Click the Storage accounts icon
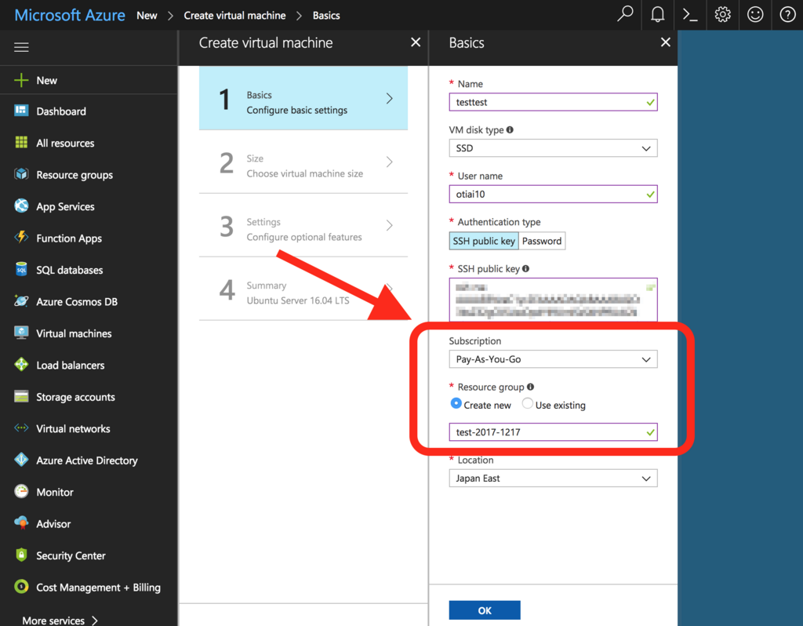This screenshot has height=626, width=803. (x=21, y=396)
